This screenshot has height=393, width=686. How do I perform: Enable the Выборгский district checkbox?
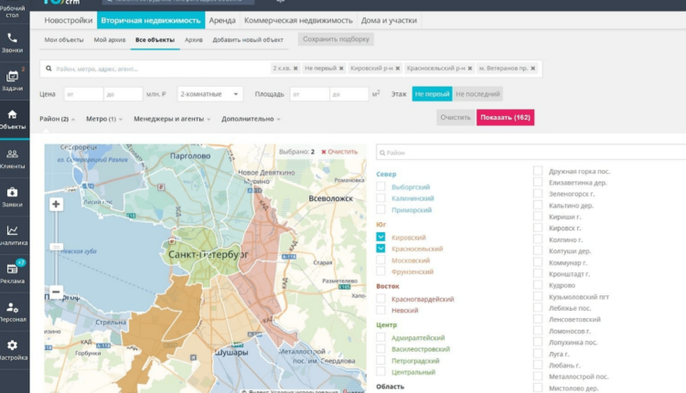pyautogui.click(x=381, y=186)
